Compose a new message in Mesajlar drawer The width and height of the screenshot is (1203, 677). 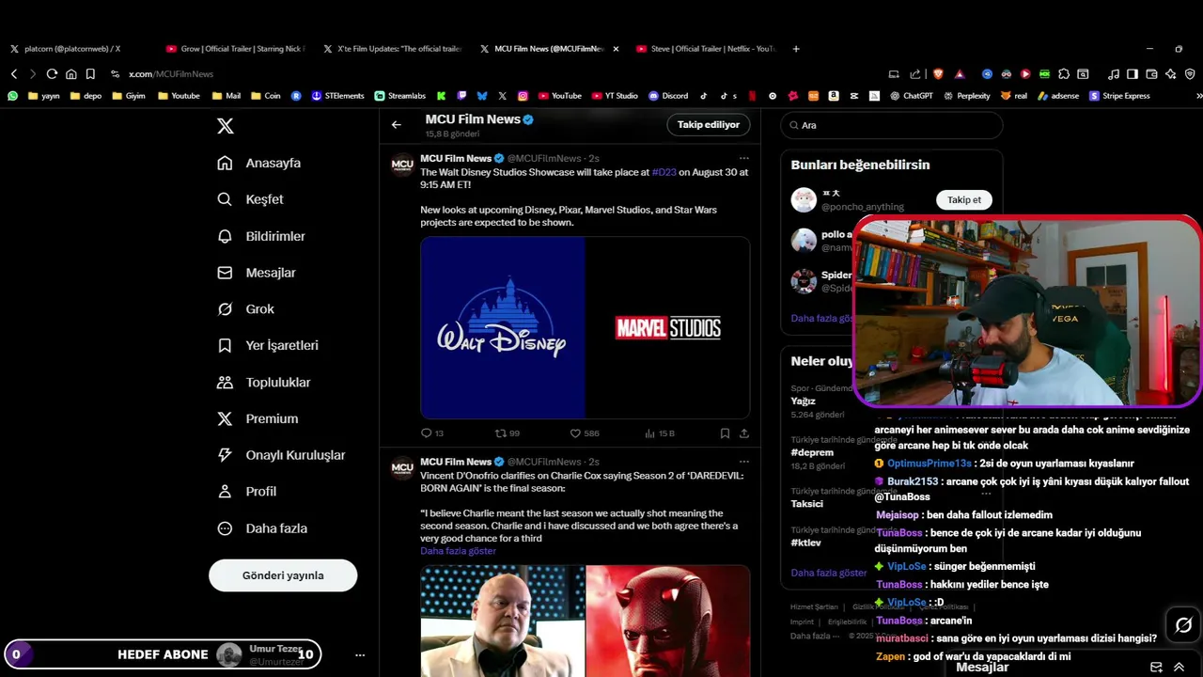click(x=1156, y=667)
